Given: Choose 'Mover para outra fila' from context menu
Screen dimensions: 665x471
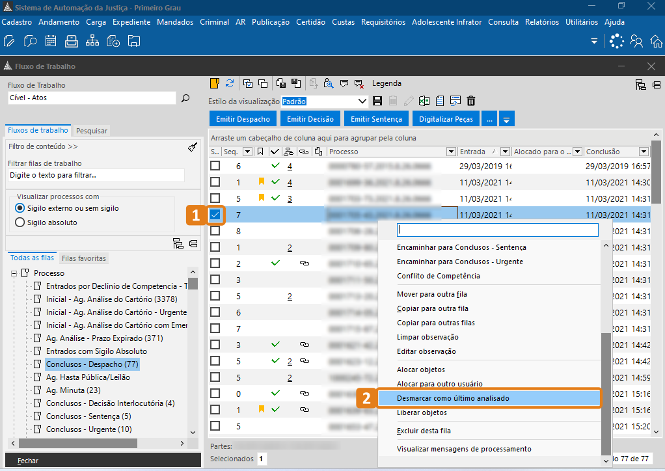Looking at the screenshot, I should 432,294.
